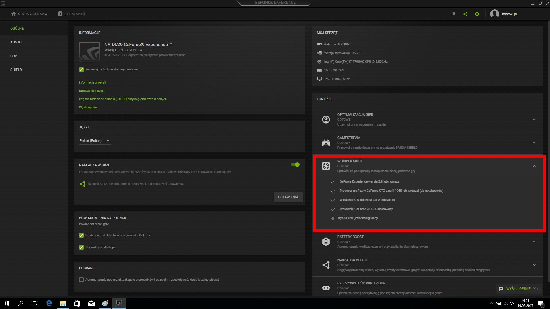The image size is (550, 309).
Task: Enable automatic driver downloads checkbox
Action: 81,280
